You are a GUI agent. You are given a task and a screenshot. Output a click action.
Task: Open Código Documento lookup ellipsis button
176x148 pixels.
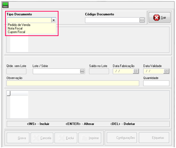(x=142, y=20)
